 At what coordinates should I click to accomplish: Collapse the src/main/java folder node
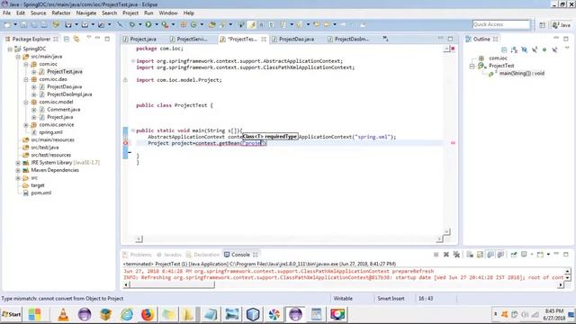[18, 57]
